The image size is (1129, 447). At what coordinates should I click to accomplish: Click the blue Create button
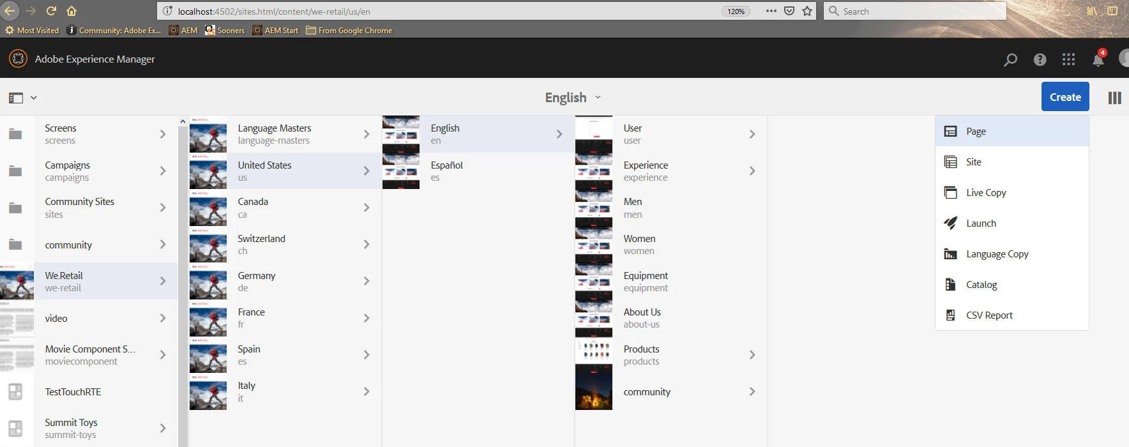1065,97
